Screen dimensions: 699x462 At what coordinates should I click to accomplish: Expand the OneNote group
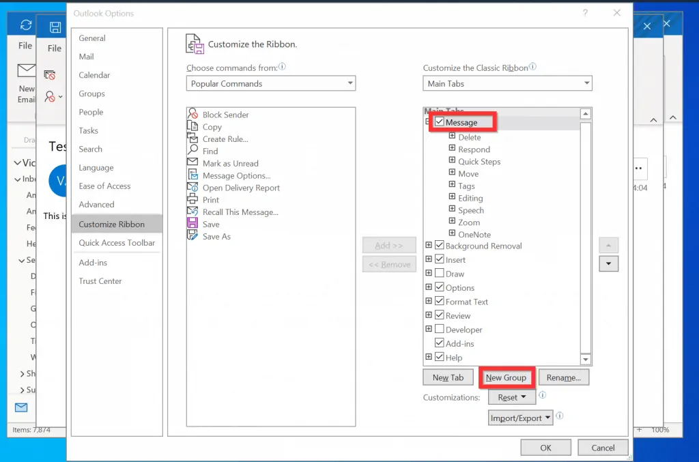point(452,233)
